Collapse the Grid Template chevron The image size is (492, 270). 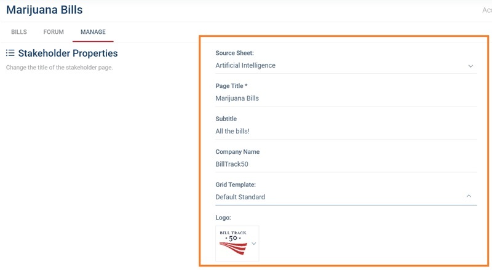tap(469, 197)
